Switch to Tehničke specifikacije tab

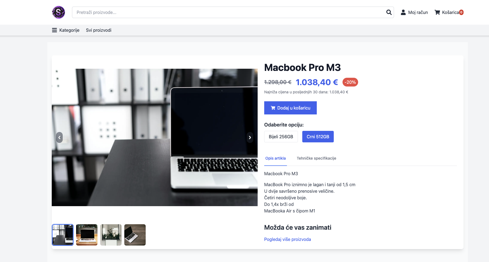click(x=317, y=158)
